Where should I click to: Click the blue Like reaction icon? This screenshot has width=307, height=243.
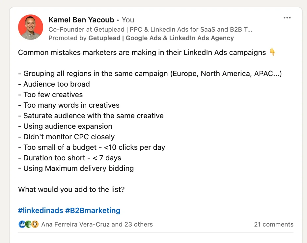(22, 225)
